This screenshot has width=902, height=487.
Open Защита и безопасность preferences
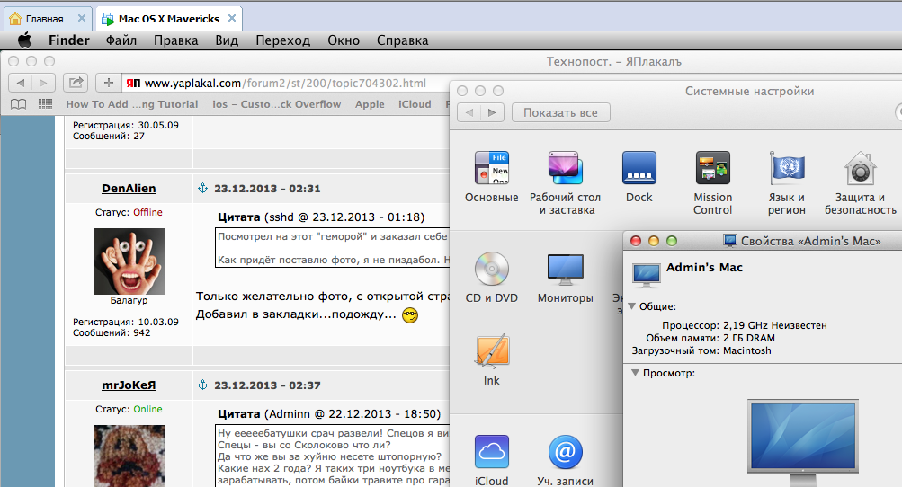(860, 182)
